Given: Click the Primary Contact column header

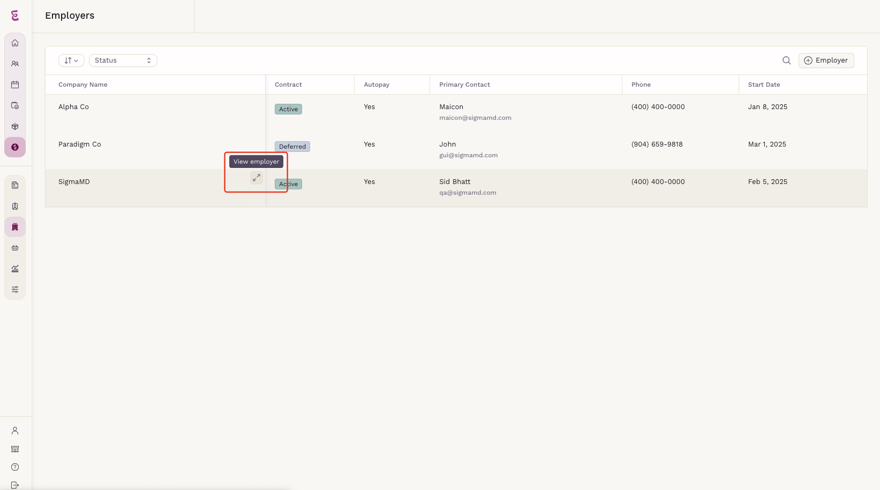Looking at the screenshot, I should (x=464, y=85).
